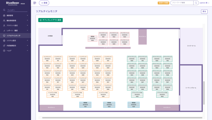Select the インバウンドSV seat 1100
Viewport: 212px width, 120px height.
pyautogui.click(x=52, y=95)
